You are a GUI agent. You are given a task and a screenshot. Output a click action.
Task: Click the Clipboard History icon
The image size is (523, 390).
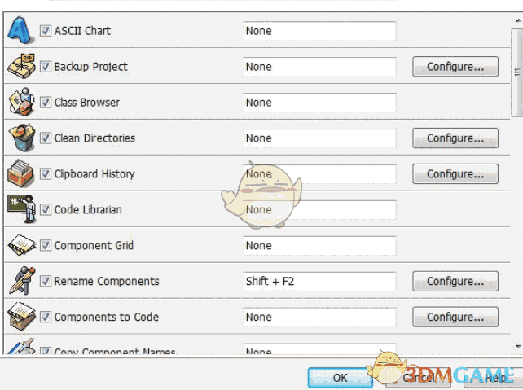(x=20, y=174)
